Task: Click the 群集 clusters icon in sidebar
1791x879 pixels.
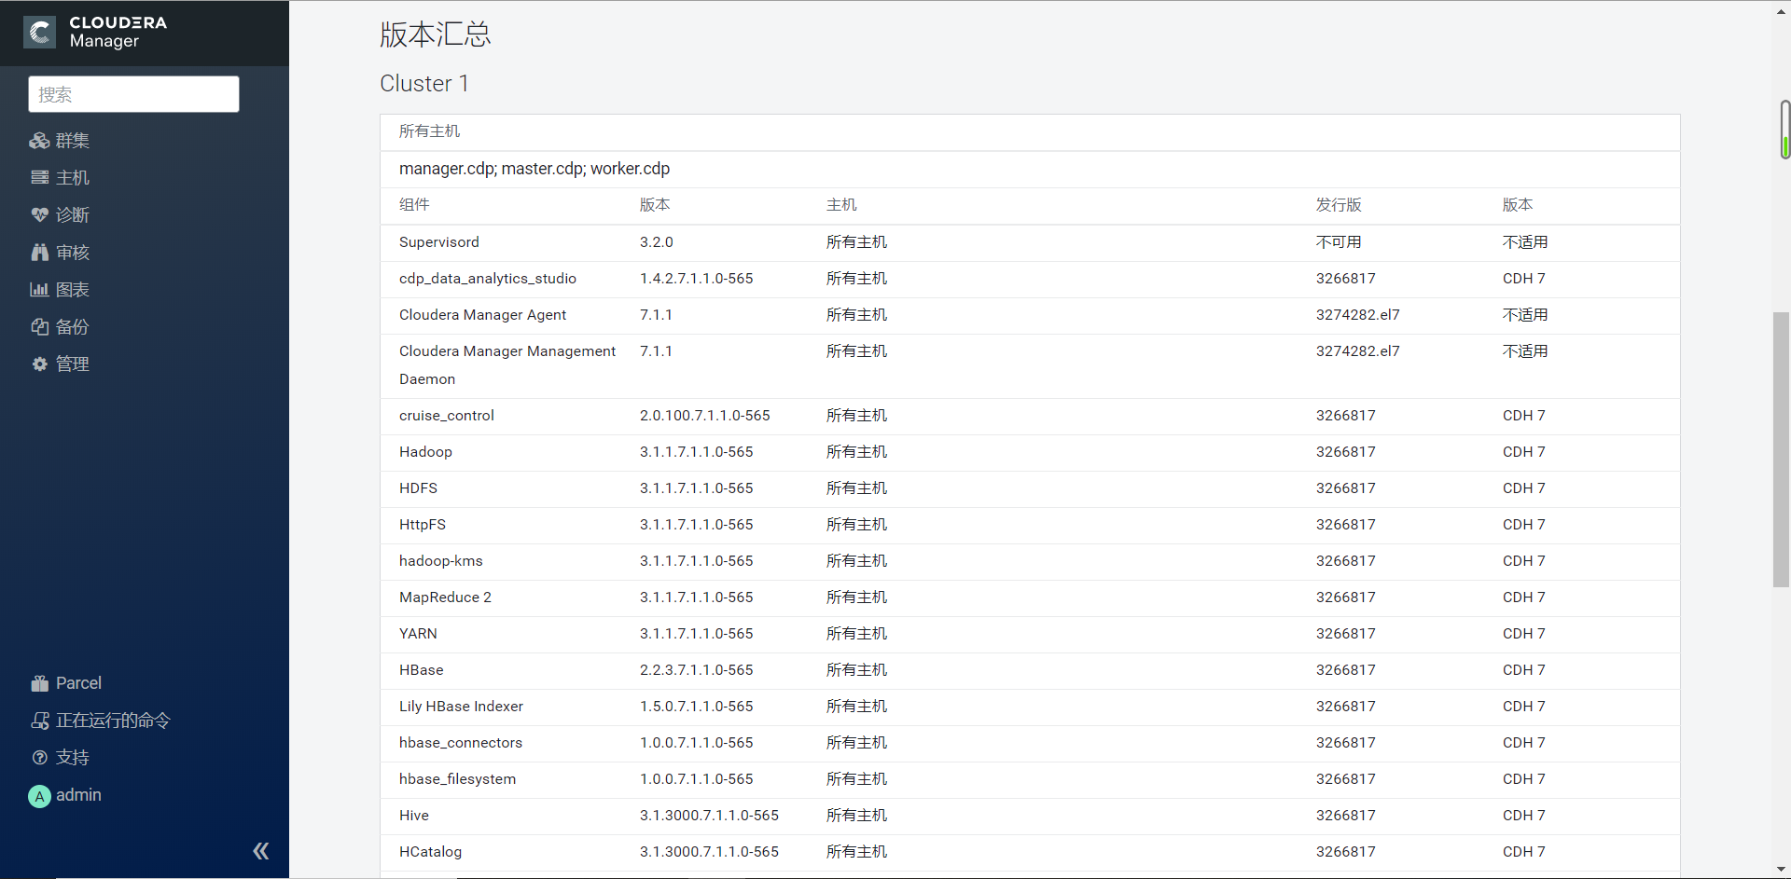Action: coord(39,141)
